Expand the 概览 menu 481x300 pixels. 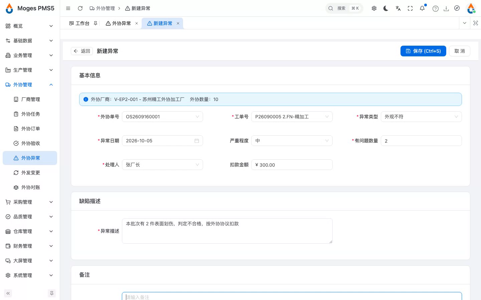(x=30, y=26)
